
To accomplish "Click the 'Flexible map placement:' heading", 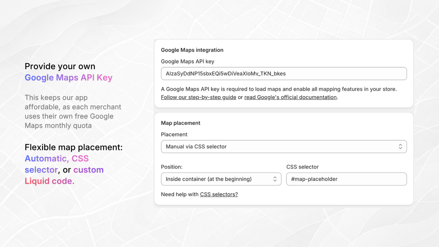I will click(x=74, y=147).
